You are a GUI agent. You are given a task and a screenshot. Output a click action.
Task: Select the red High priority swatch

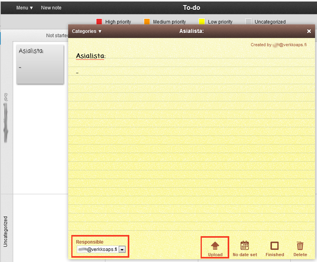click(x=99, y=22)
